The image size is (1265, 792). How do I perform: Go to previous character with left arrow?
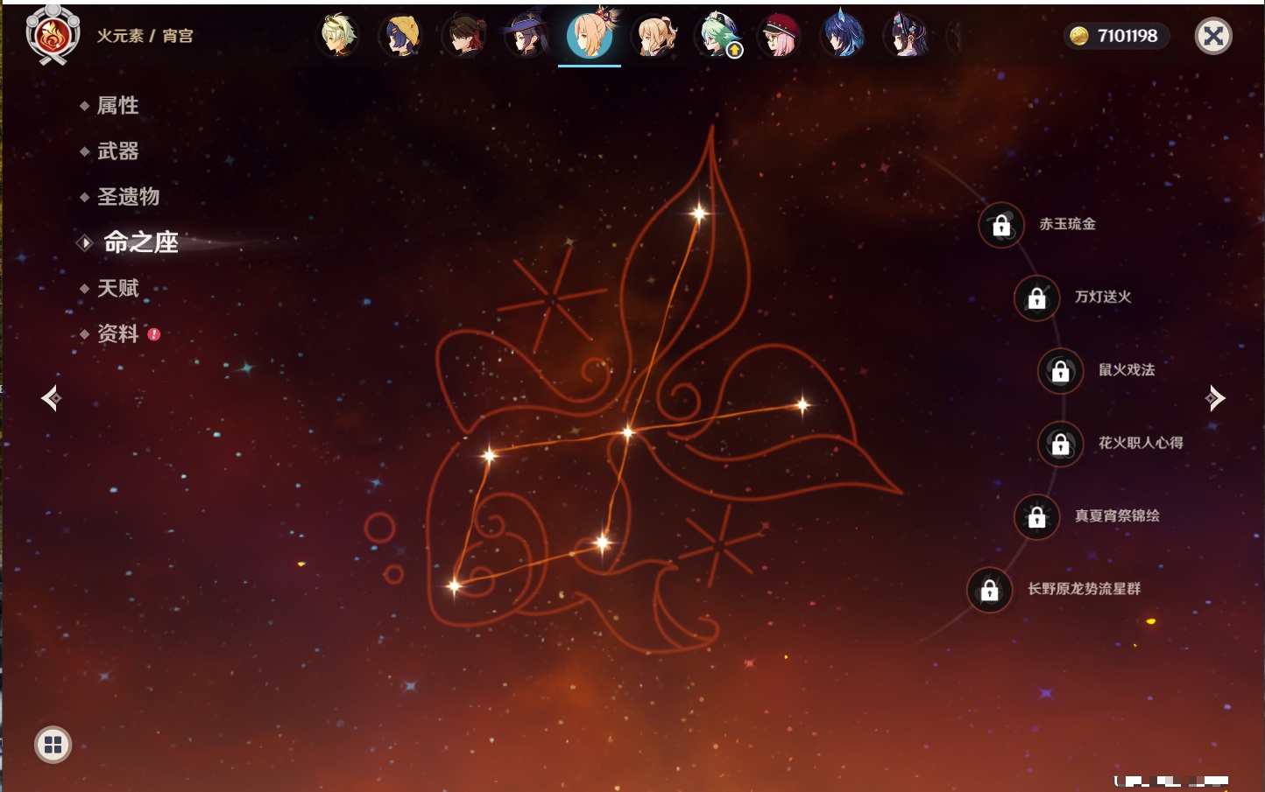51,398
